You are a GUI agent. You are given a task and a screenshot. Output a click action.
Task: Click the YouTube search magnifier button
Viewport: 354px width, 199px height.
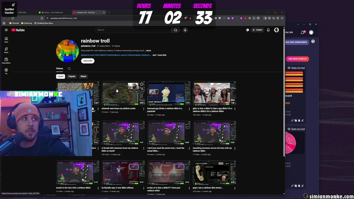(x=175, y=30)
